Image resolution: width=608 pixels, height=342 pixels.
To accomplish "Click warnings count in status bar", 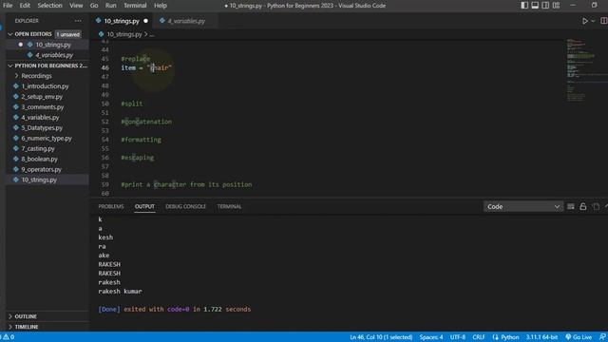I will coord(9,337).
